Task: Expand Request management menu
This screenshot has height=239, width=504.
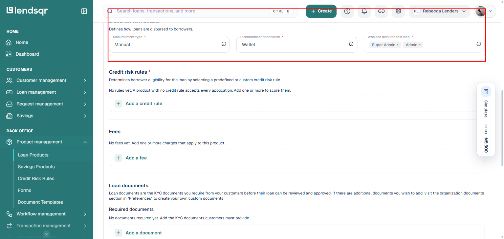Action: point(46,104)
